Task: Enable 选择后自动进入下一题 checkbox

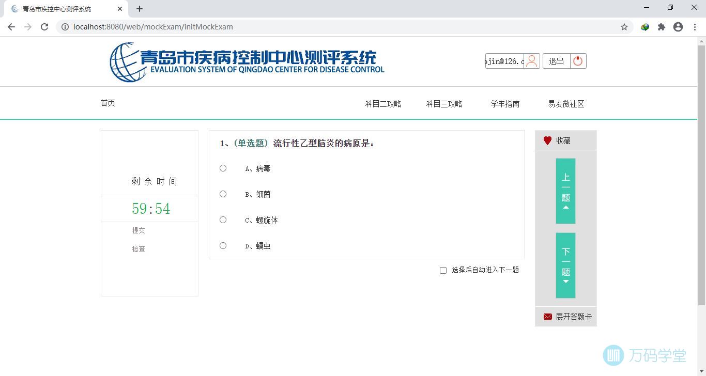Action: 443,270
